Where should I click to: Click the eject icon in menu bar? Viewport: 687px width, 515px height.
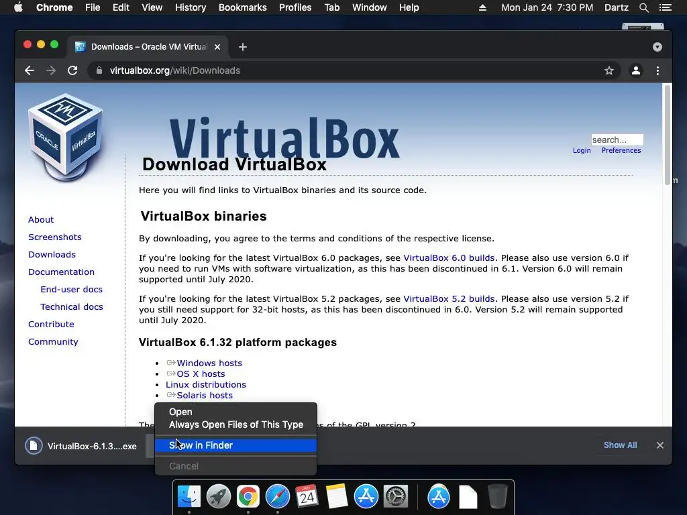(x=482, y=7)
